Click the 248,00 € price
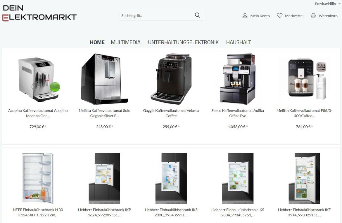Screen dimensions: 342x223 pyautogui.click(x=104, y=127)
